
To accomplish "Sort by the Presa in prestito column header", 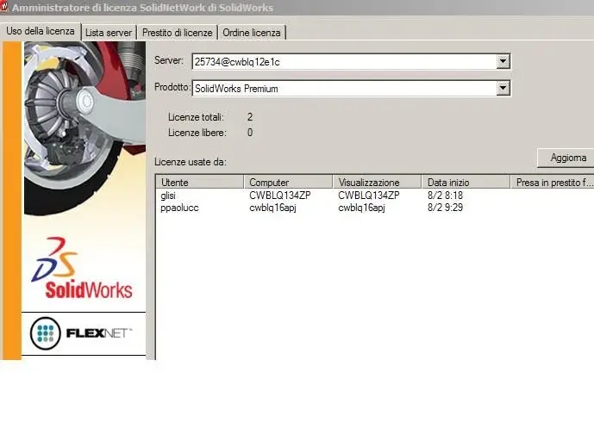I will (x=553, y=183).
